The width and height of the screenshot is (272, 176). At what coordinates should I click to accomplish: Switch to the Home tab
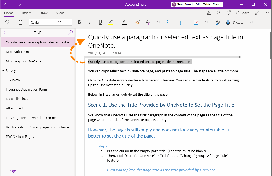click(x=9, y=13)
